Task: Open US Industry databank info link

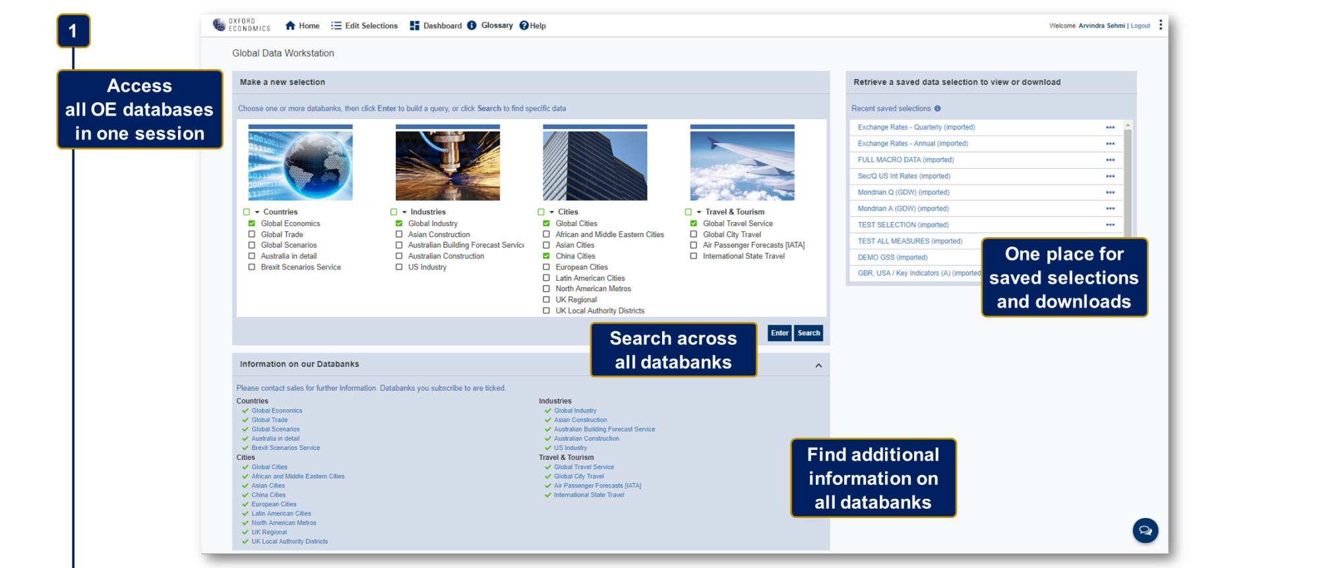Action: point(570,448)
